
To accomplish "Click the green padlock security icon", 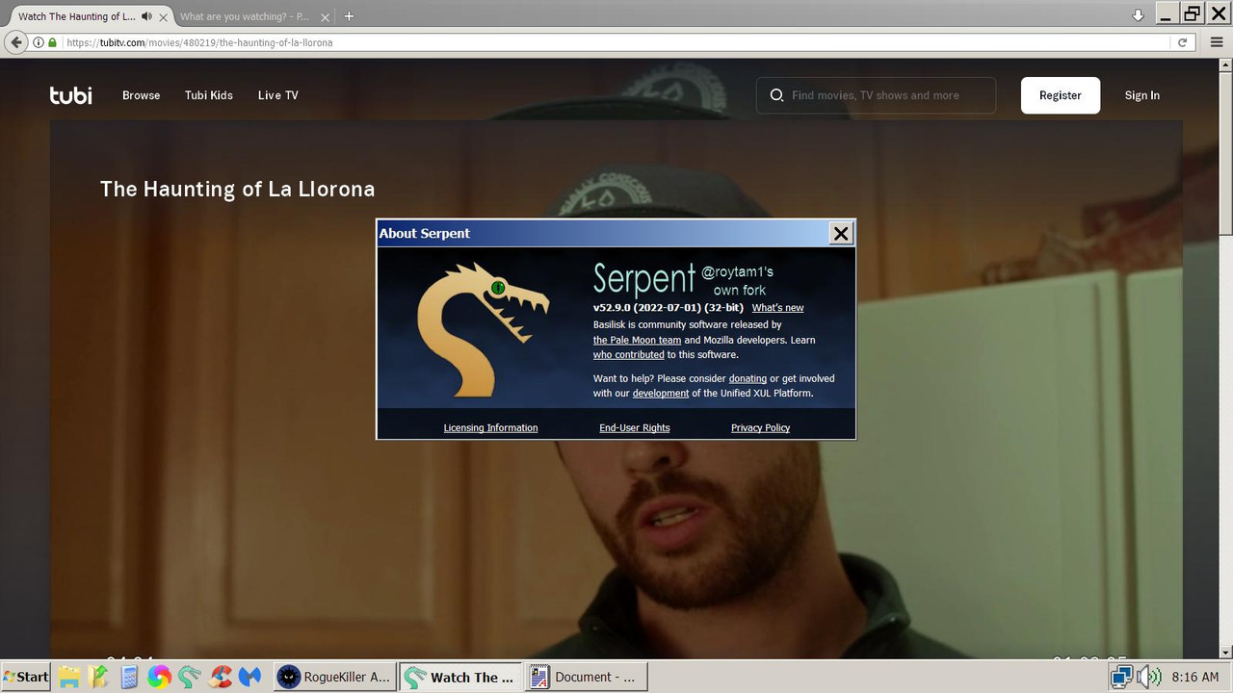I will pos(52,42).
